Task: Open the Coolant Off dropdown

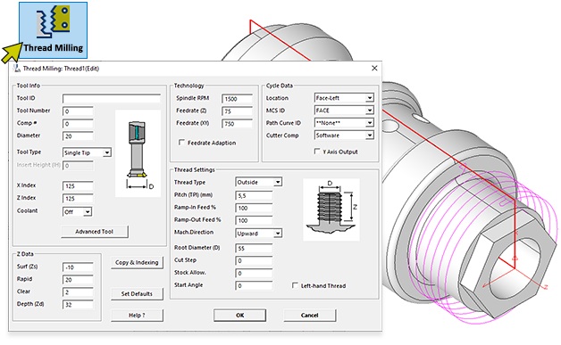Action: (78, 212)
